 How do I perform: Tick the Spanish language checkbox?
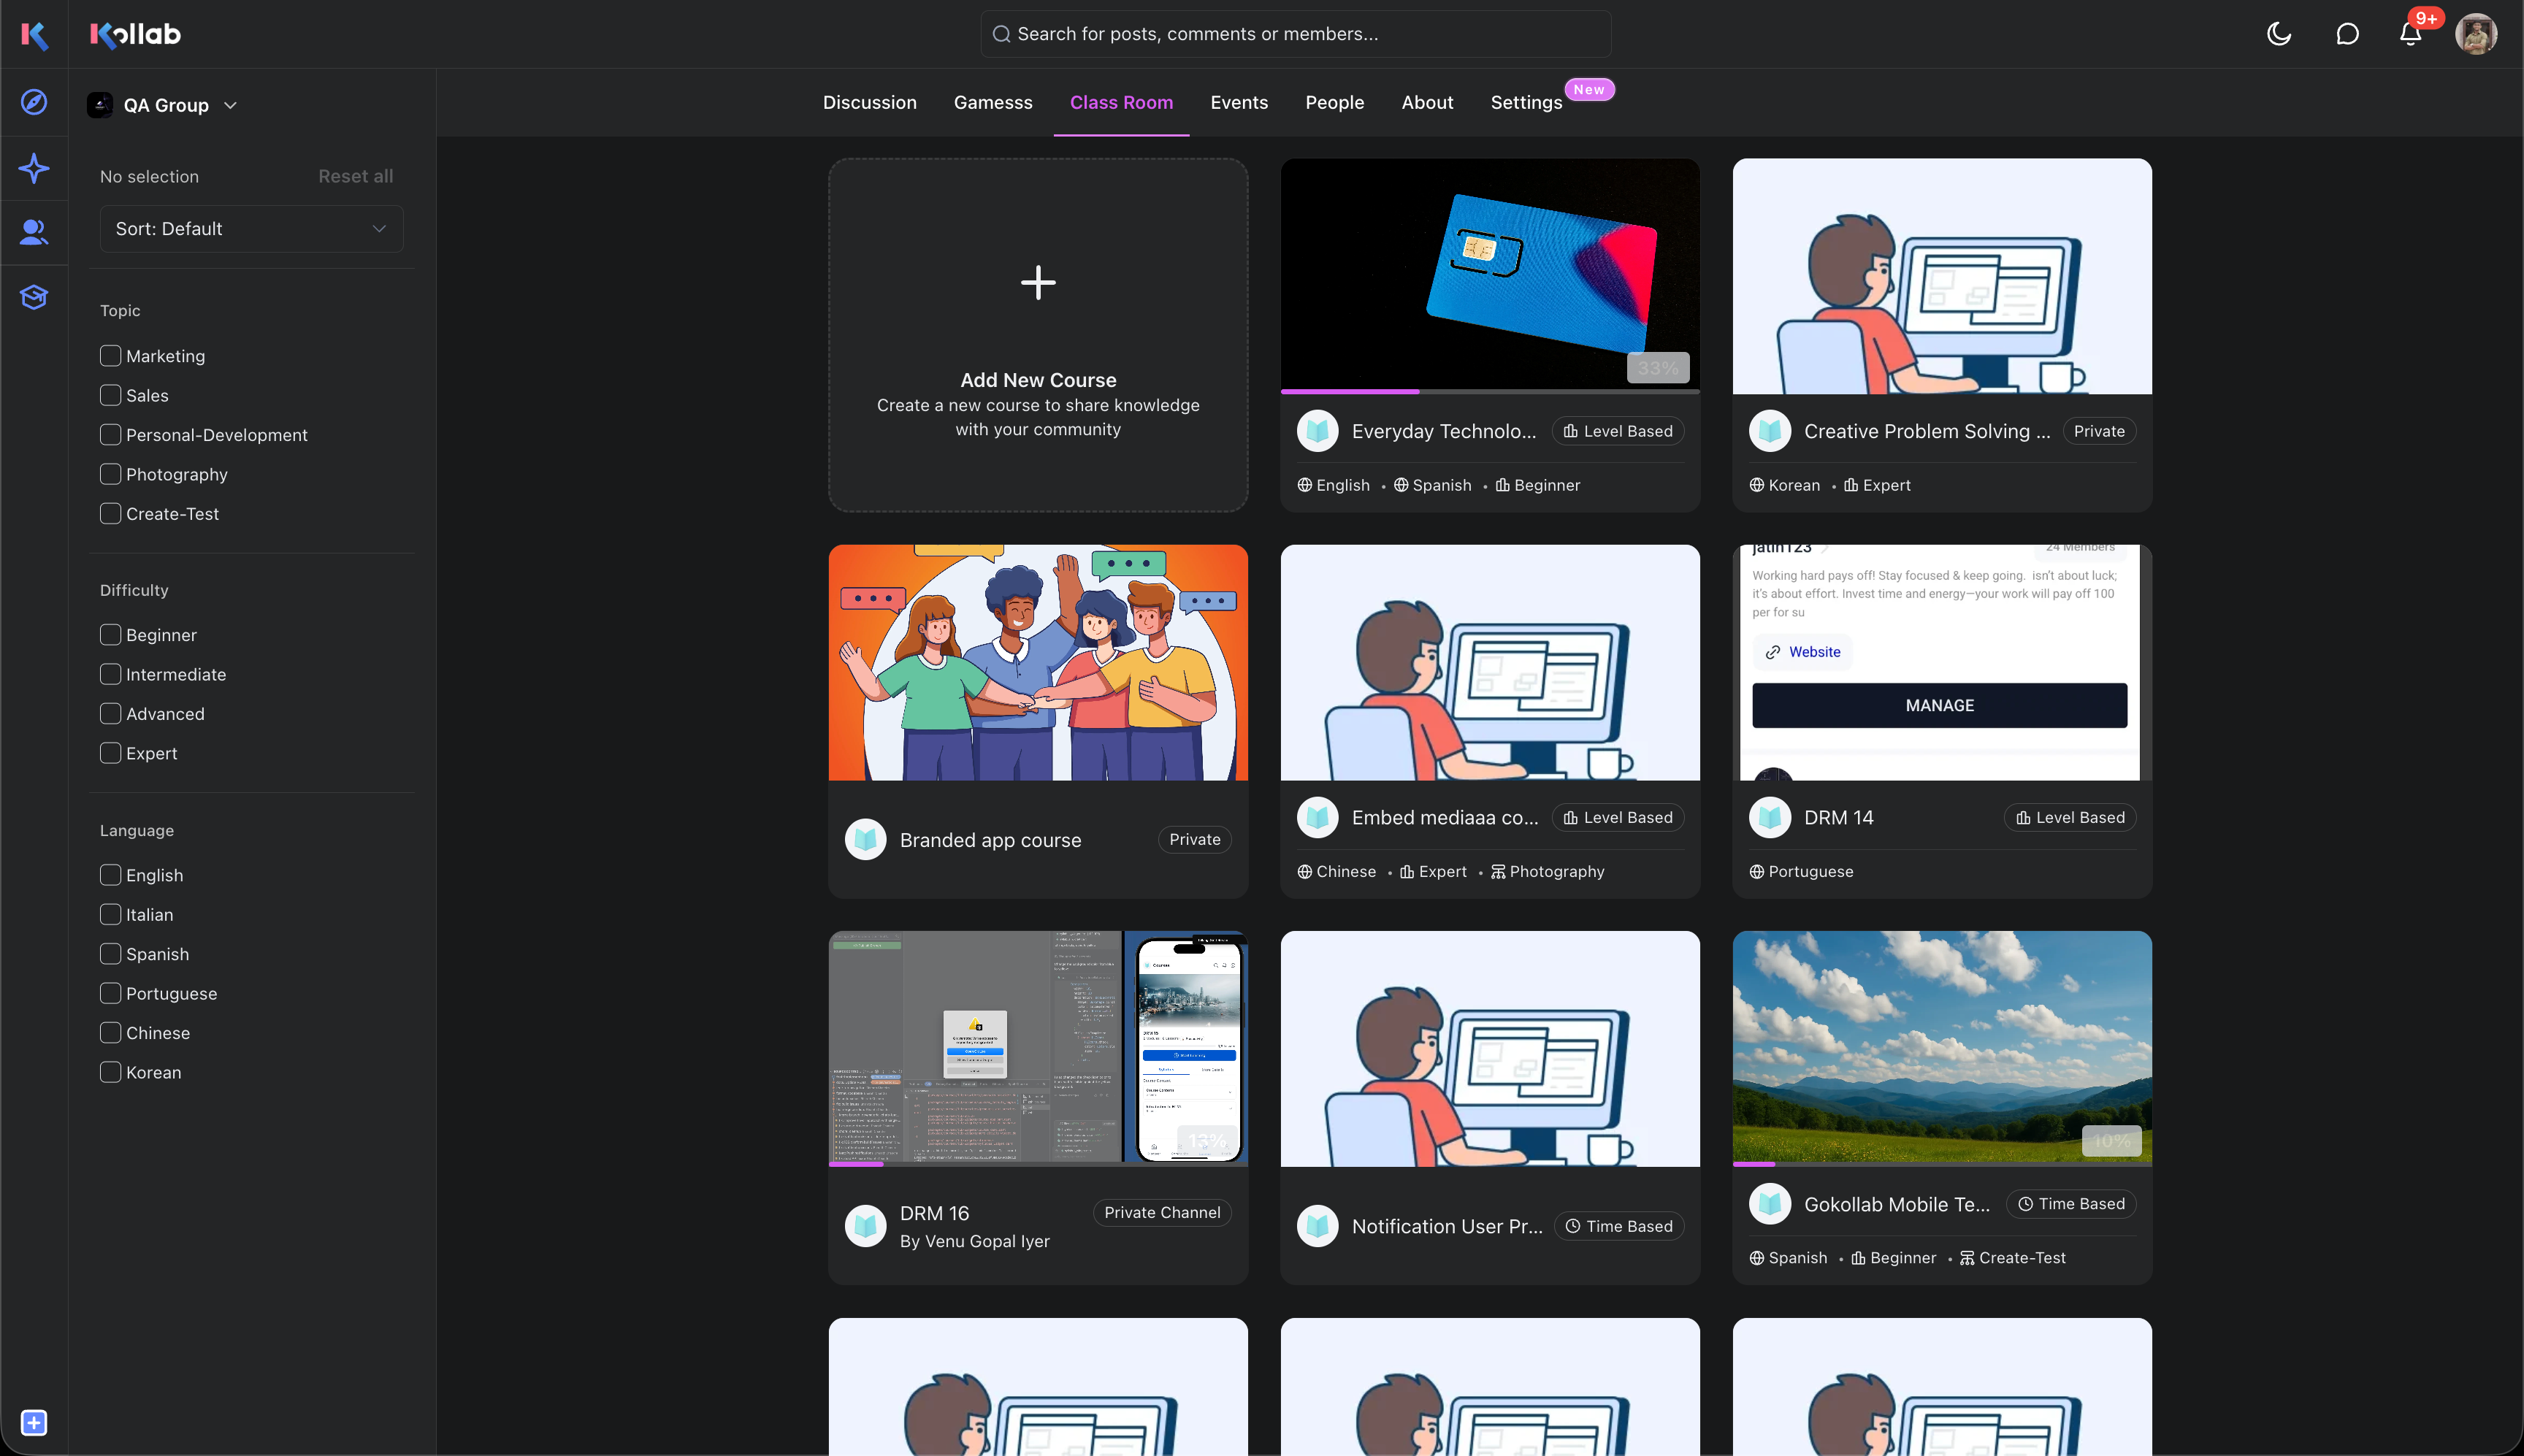(110, 954)
